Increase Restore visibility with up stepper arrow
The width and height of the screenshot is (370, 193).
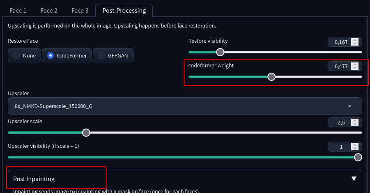(x=355, y=40)
